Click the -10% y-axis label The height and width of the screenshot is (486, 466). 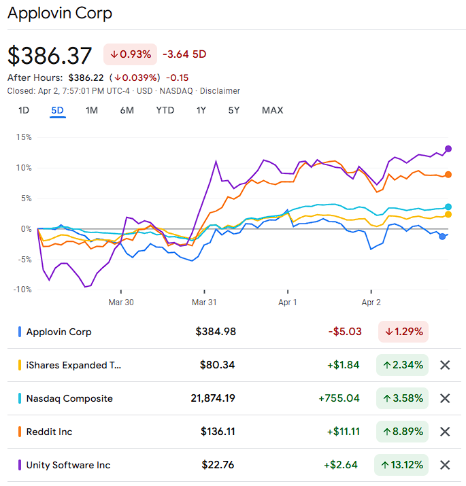pos(22,290)
